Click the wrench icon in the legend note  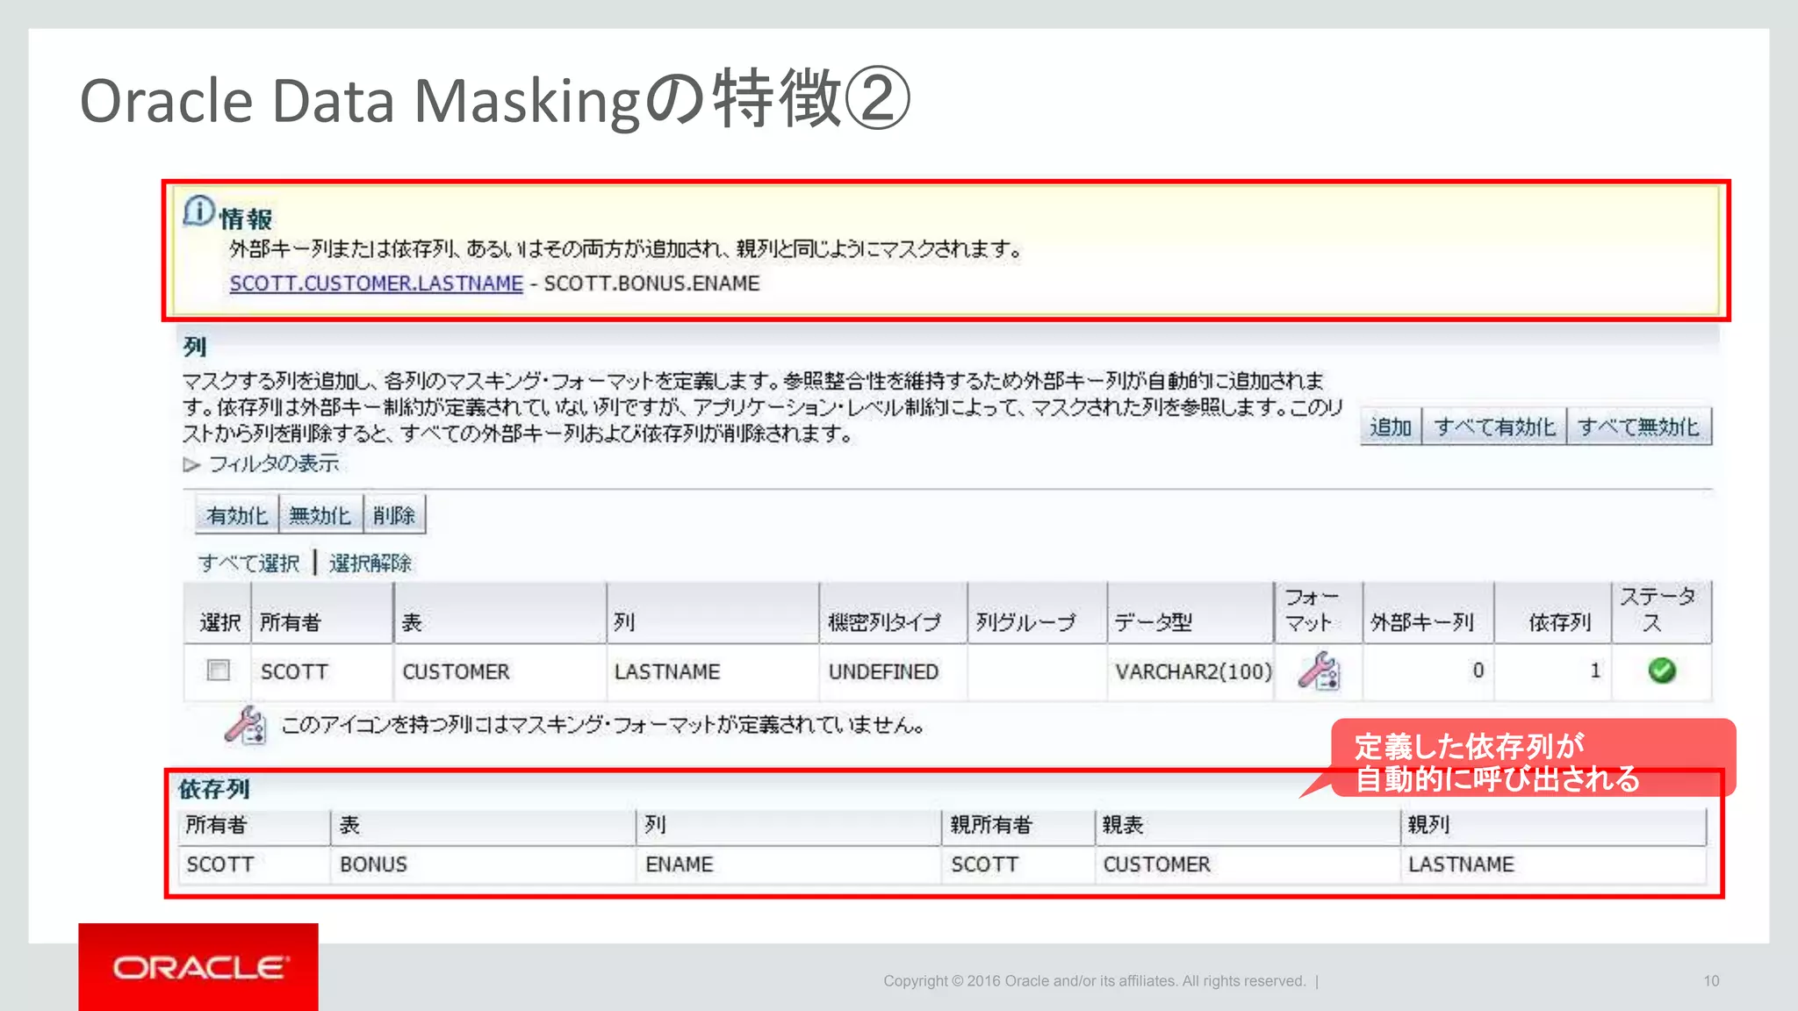(245, 725)
